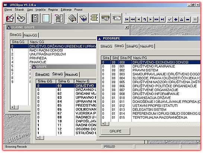Click the minus delete record button
The height and width of the screenshot is (153, 203).
coord(188,19)
